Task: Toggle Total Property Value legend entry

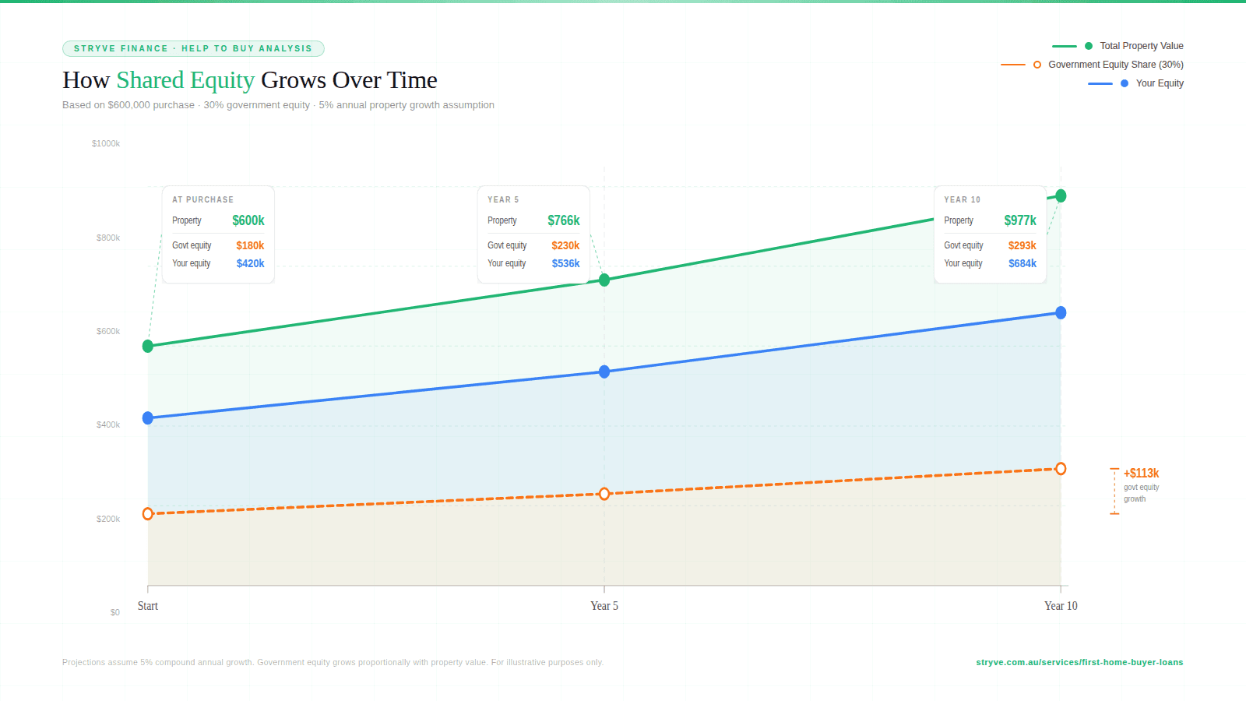Action: point(1141,46)
